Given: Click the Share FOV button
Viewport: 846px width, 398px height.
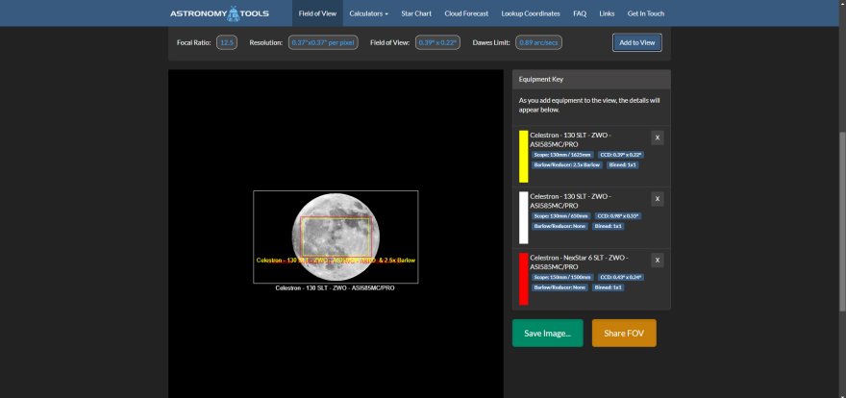Looking at the screenshot, I should coord(624,334).
